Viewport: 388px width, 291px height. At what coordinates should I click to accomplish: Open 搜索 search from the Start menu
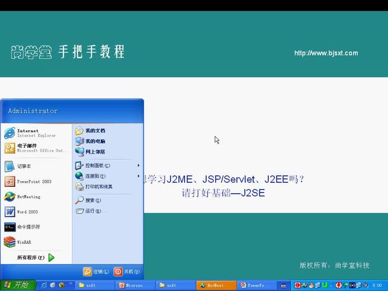(108, 200)
